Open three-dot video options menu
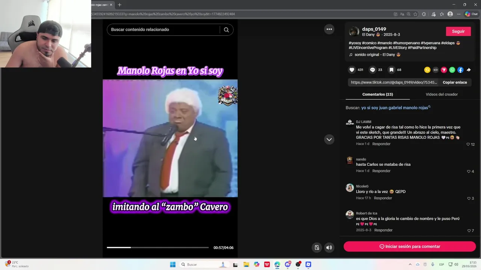Viewport: 481px width, 270px height. (329, 29)
